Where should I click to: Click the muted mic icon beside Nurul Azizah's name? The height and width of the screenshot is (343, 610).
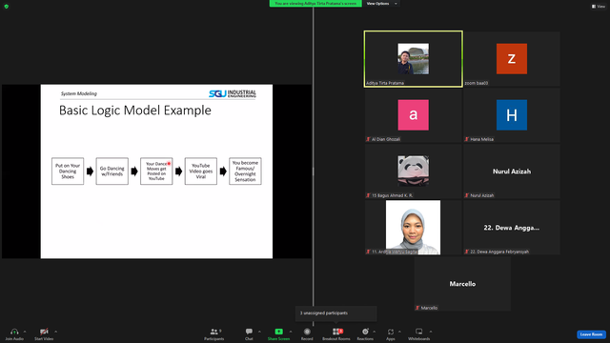(x=467, y=195)
